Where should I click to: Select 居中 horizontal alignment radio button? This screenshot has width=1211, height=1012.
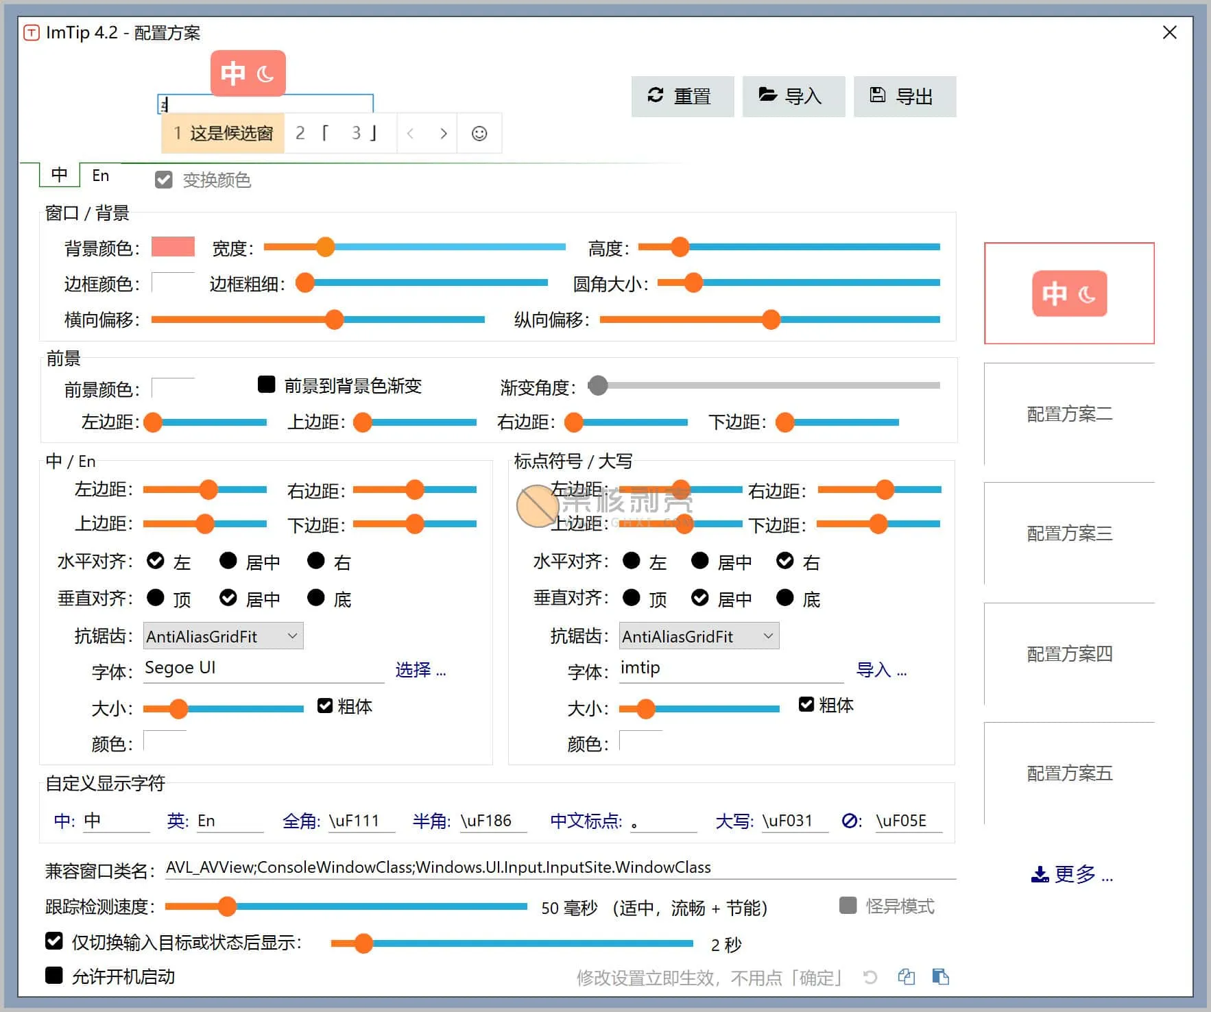(x=228, y=561)
